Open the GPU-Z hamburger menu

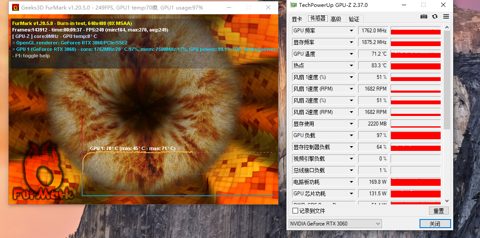point(446,16)
